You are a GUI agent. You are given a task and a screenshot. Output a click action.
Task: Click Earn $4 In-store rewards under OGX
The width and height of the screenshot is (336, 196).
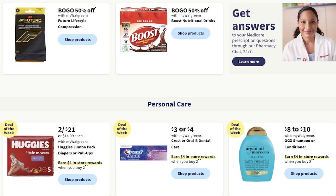point(306,157)
